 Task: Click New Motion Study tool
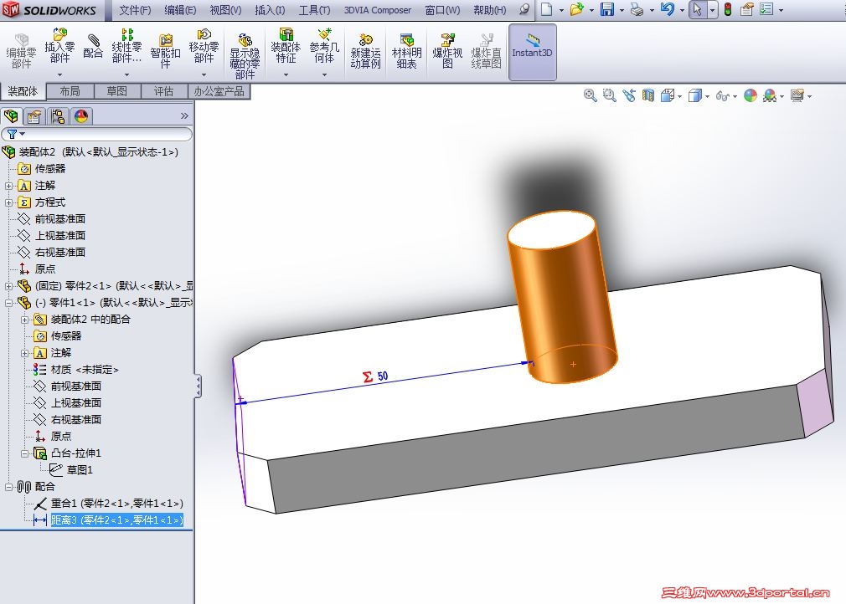[365, 52]
